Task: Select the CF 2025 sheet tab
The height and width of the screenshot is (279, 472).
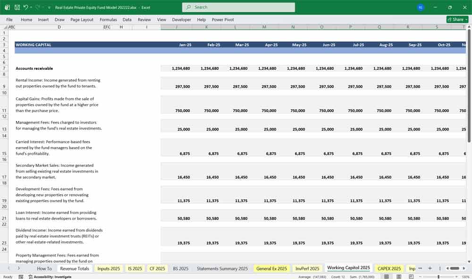Action: tap(157, 268)
